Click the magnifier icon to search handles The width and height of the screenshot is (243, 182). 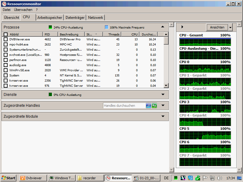click(148, 106)
